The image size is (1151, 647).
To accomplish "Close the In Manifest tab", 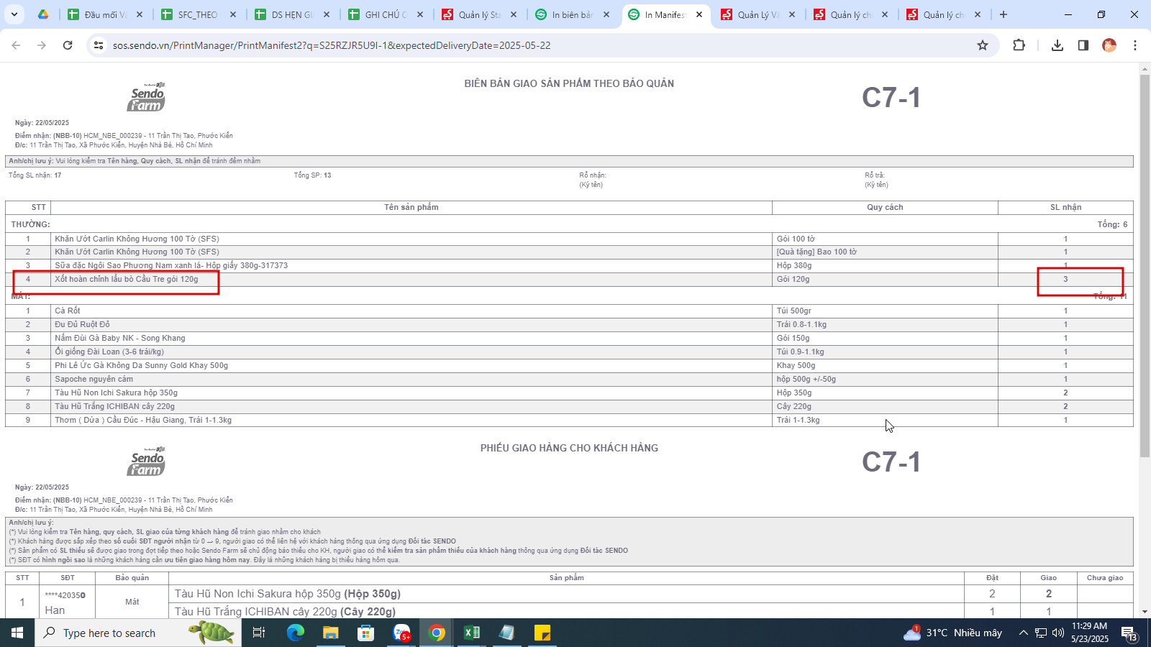I will 699,14.
